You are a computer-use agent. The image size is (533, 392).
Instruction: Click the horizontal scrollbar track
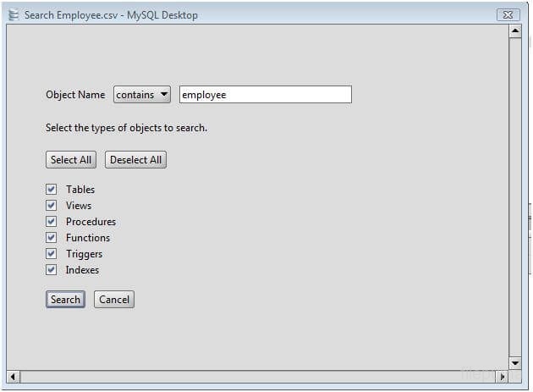[x=254, y=376]
